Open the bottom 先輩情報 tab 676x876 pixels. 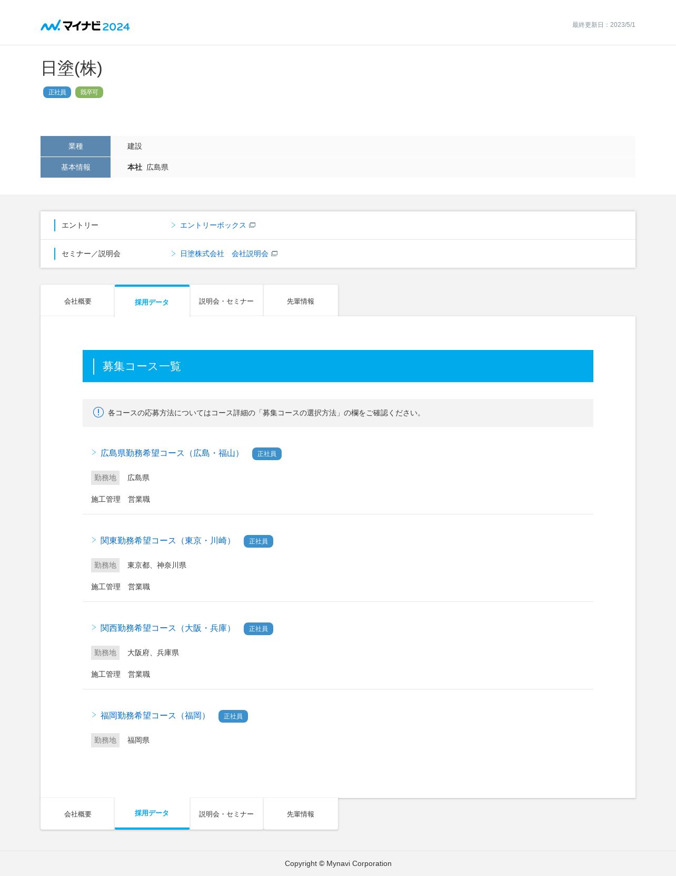[301, 814]
